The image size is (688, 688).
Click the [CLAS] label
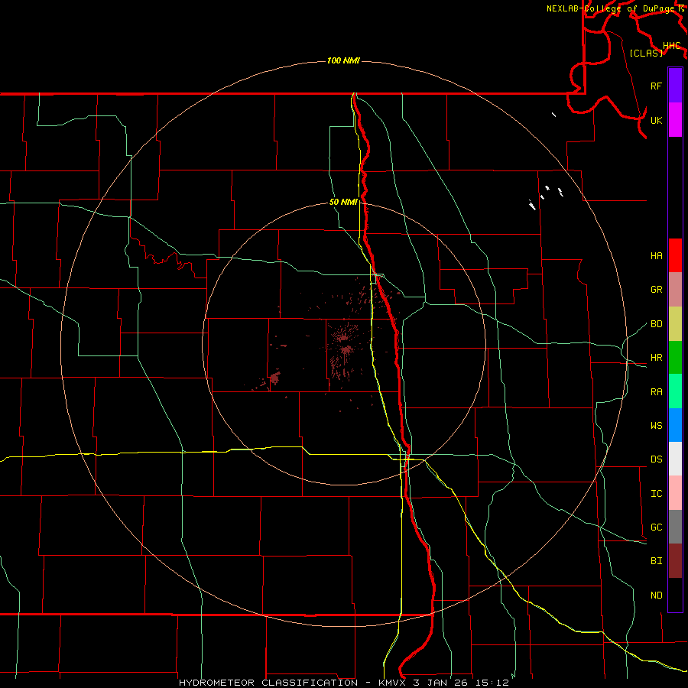645,53
